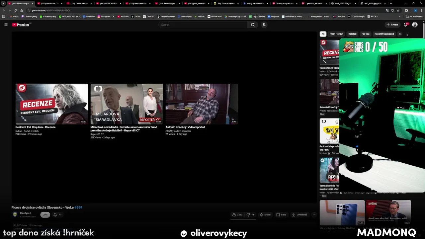
Task: Switch to the NESPOKOJENÍ tab
Action: [108, 3]
